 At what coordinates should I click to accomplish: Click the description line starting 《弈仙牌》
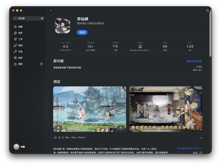point(106,149)
